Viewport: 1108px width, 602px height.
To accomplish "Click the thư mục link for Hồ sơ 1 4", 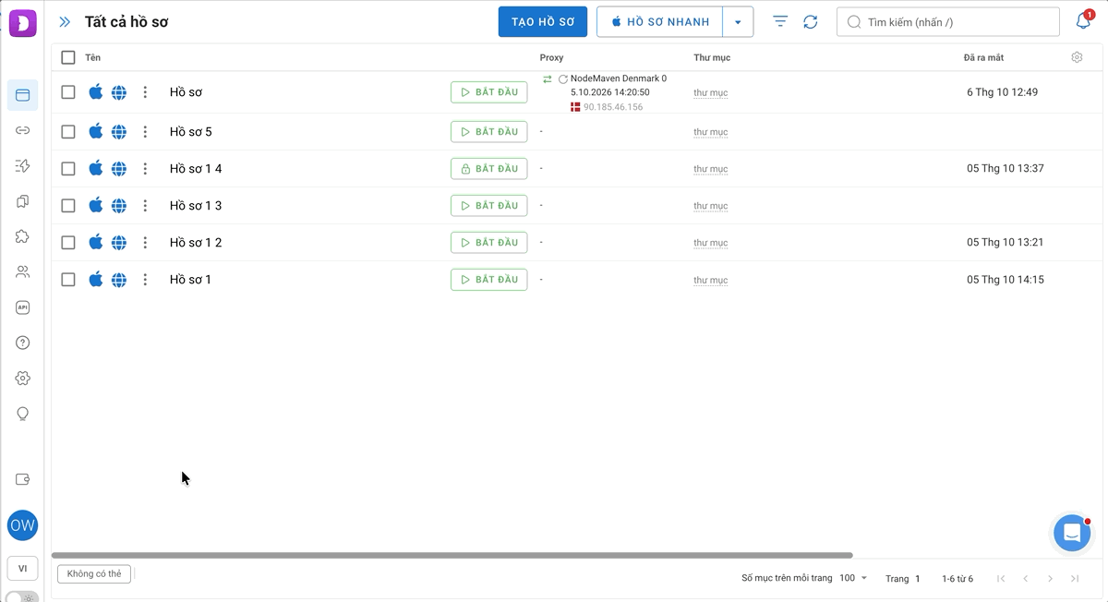I will click(x=711, y=169).
